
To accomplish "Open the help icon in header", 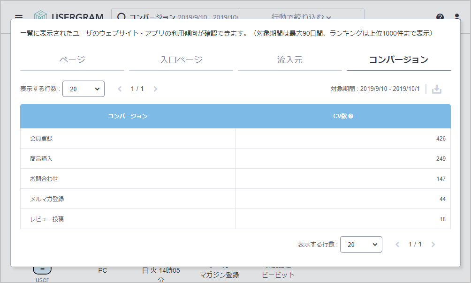I will [440, 17].
